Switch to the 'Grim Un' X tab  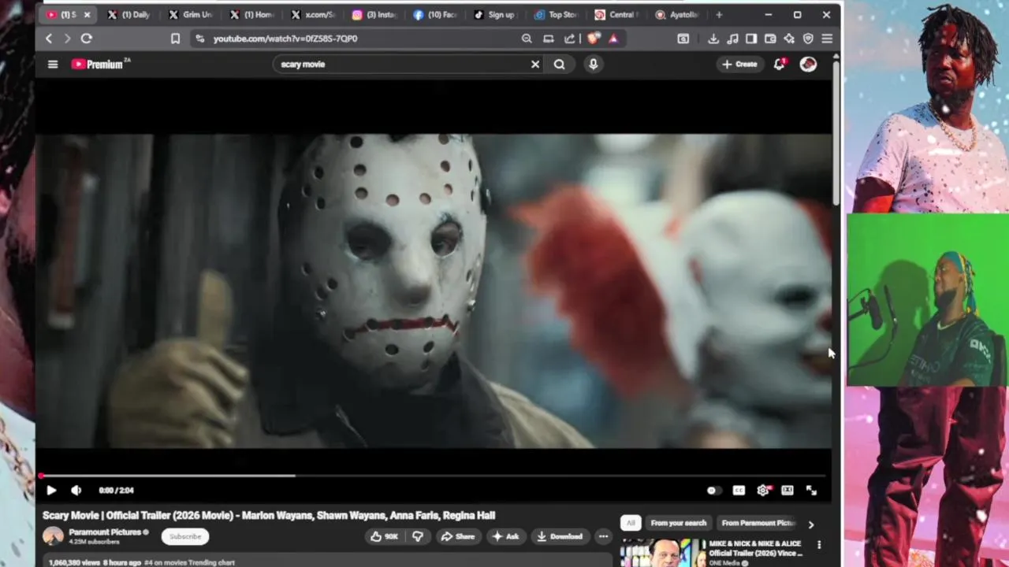(x=191, y=14)
